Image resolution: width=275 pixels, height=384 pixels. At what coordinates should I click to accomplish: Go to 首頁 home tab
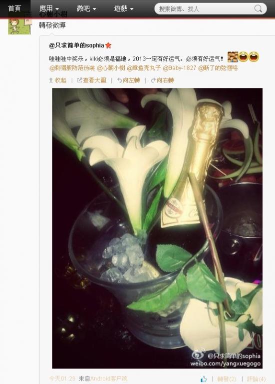click(14, 8)
